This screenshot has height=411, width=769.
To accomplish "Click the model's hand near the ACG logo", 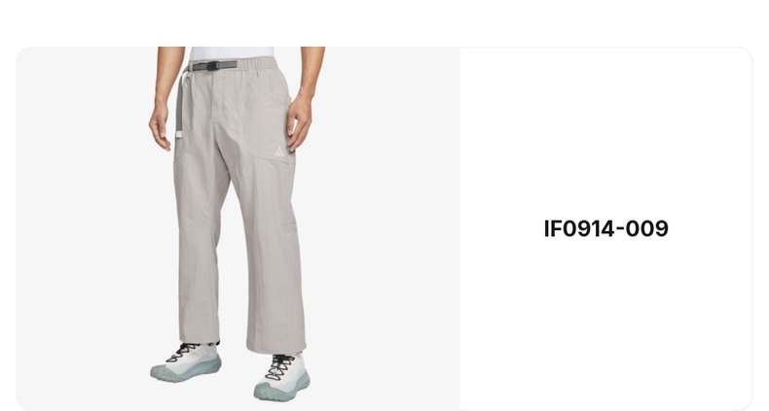I will pos(299,121).
